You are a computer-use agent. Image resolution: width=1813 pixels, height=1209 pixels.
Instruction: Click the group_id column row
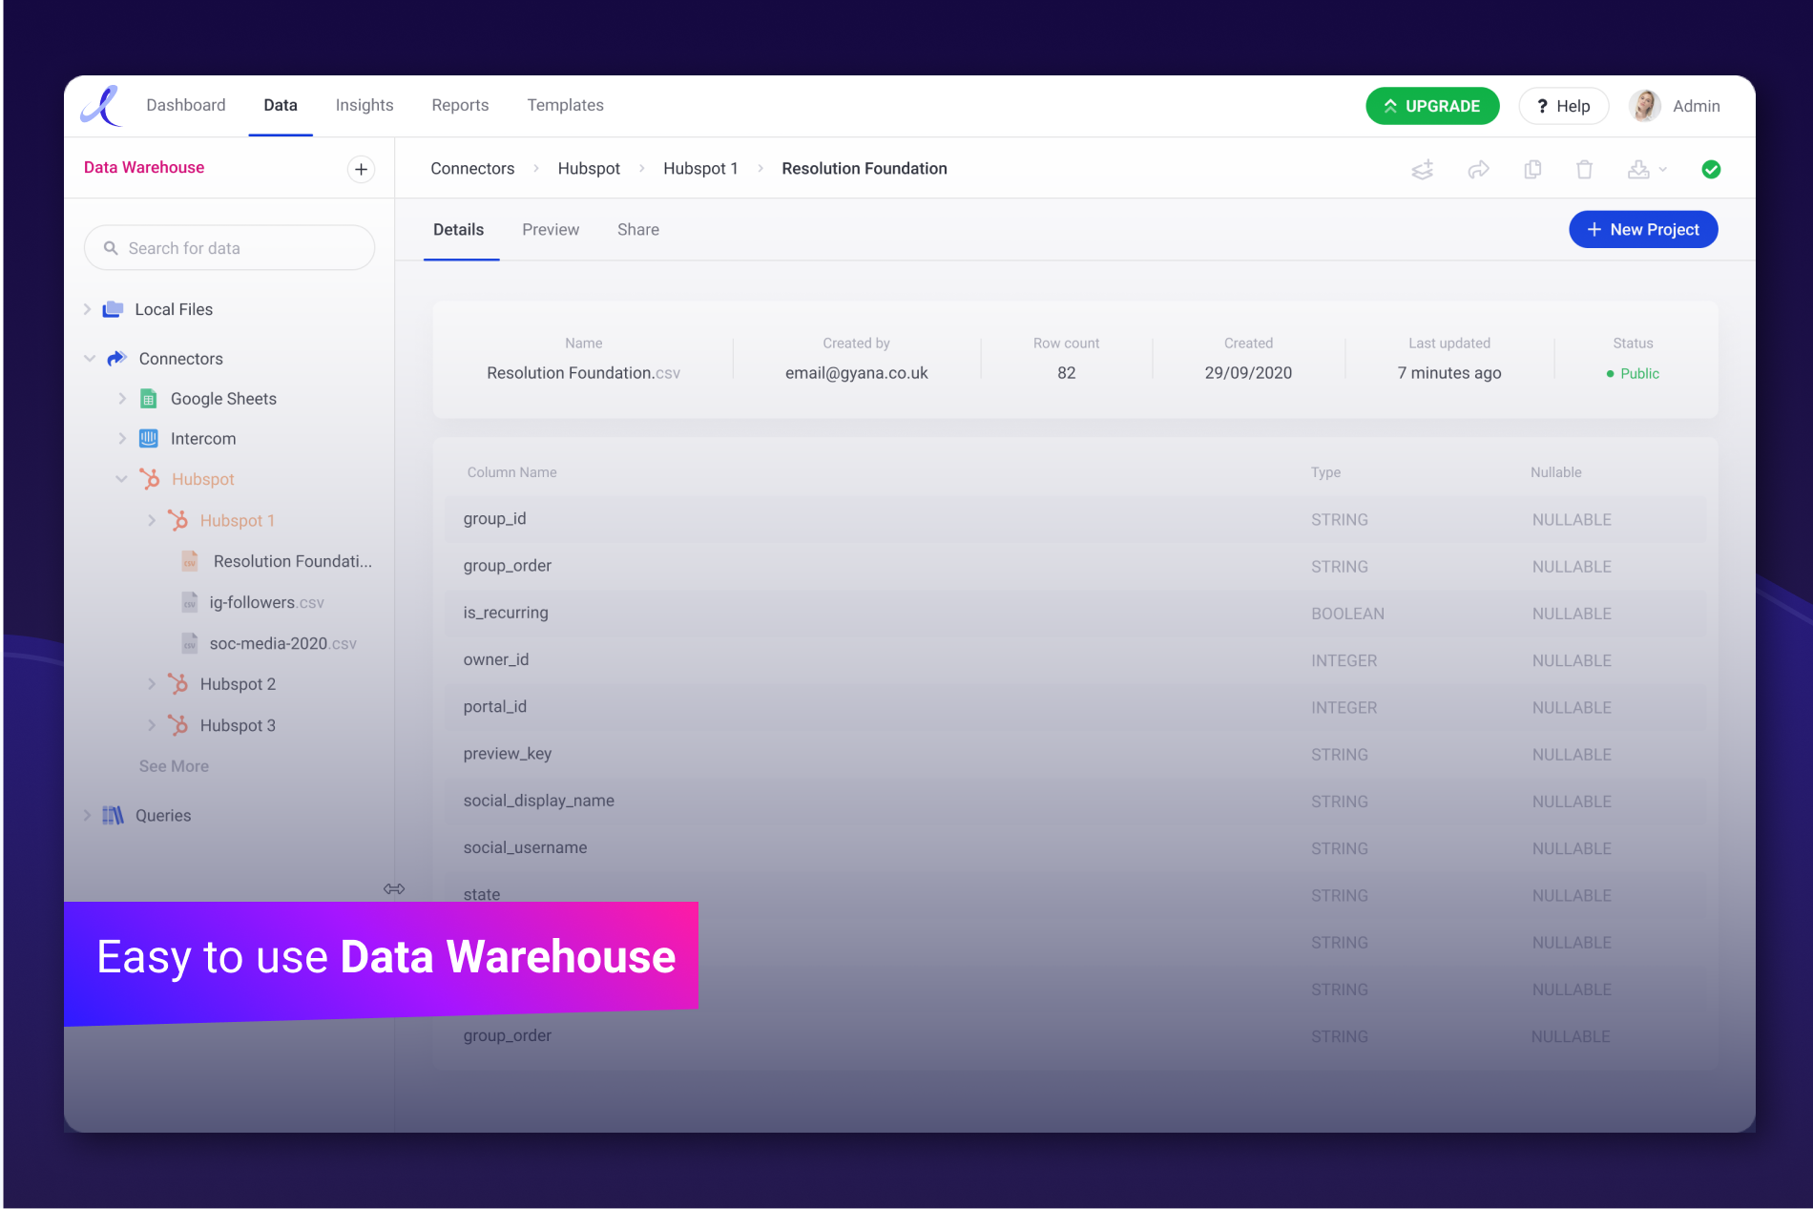tap(1075, 519)
